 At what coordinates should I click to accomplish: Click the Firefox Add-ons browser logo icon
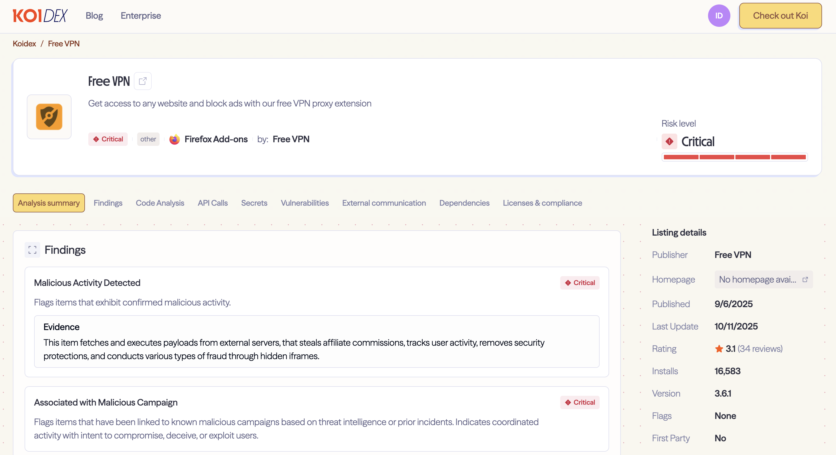coord(175,139)
